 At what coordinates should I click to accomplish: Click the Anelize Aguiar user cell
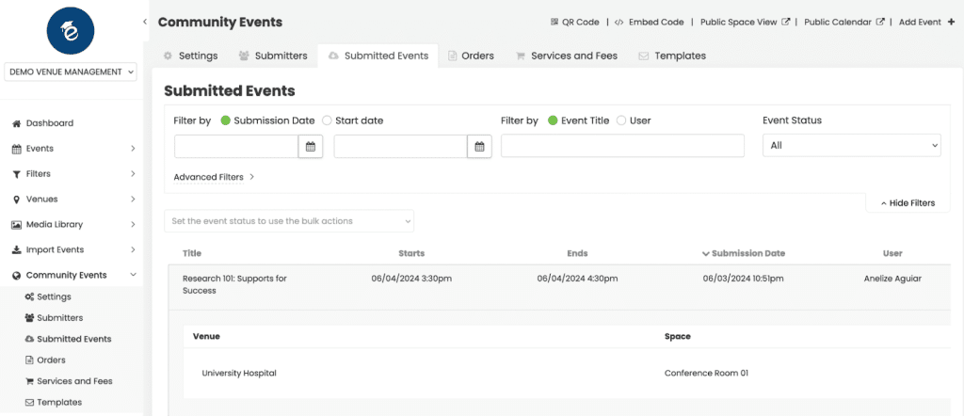(x=892, y=279)
